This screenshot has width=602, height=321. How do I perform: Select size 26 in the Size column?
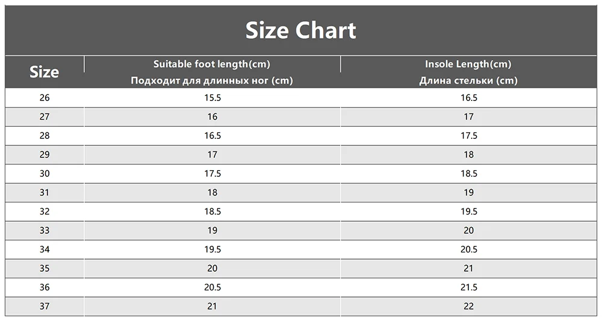coord(45,98)
